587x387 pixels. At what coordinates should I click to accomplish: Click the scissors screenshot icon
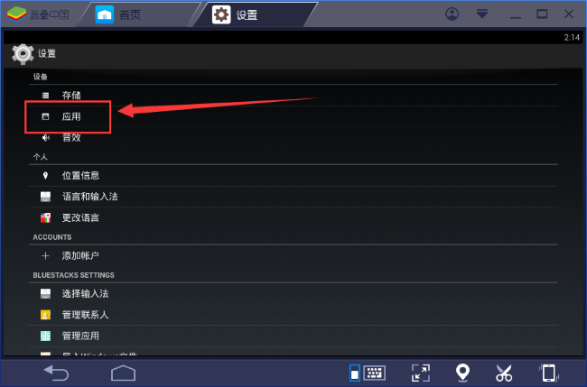click(504, 373)
